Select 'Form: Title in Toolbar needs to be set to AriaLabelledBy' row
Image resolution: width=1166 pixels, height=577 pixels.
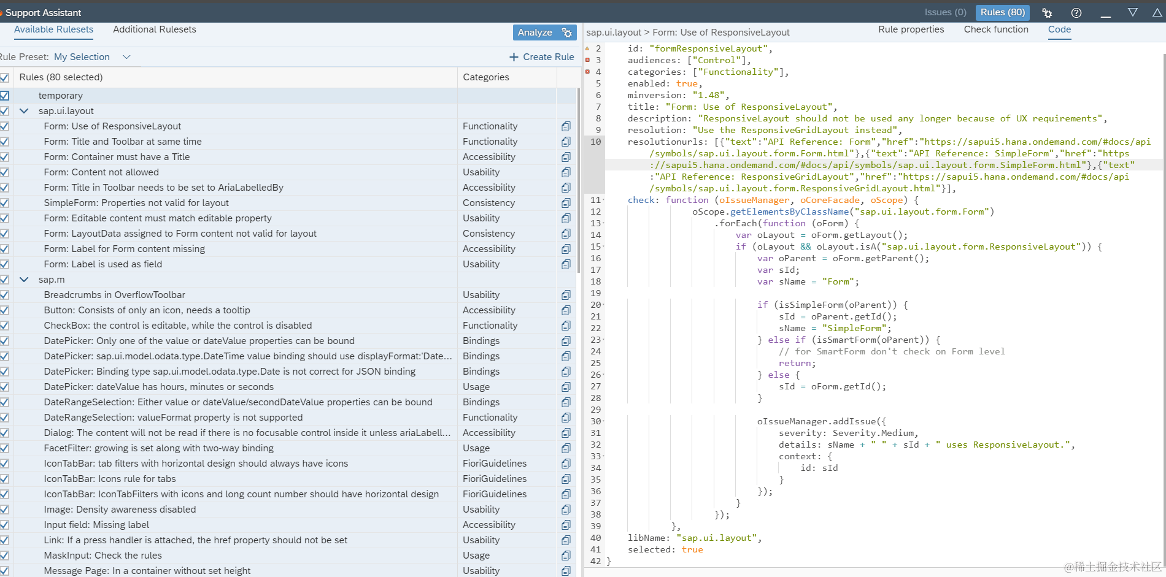coord(288,188)
